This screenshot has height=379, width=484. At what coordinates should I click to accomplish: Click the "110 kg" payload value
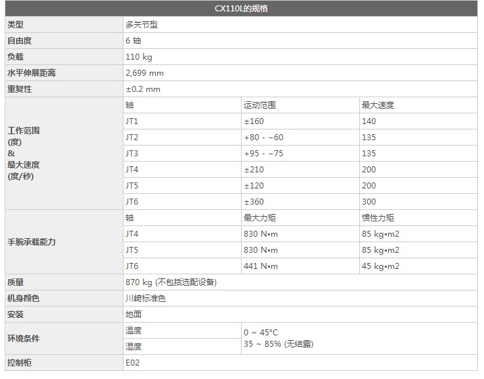click(139, 57)
